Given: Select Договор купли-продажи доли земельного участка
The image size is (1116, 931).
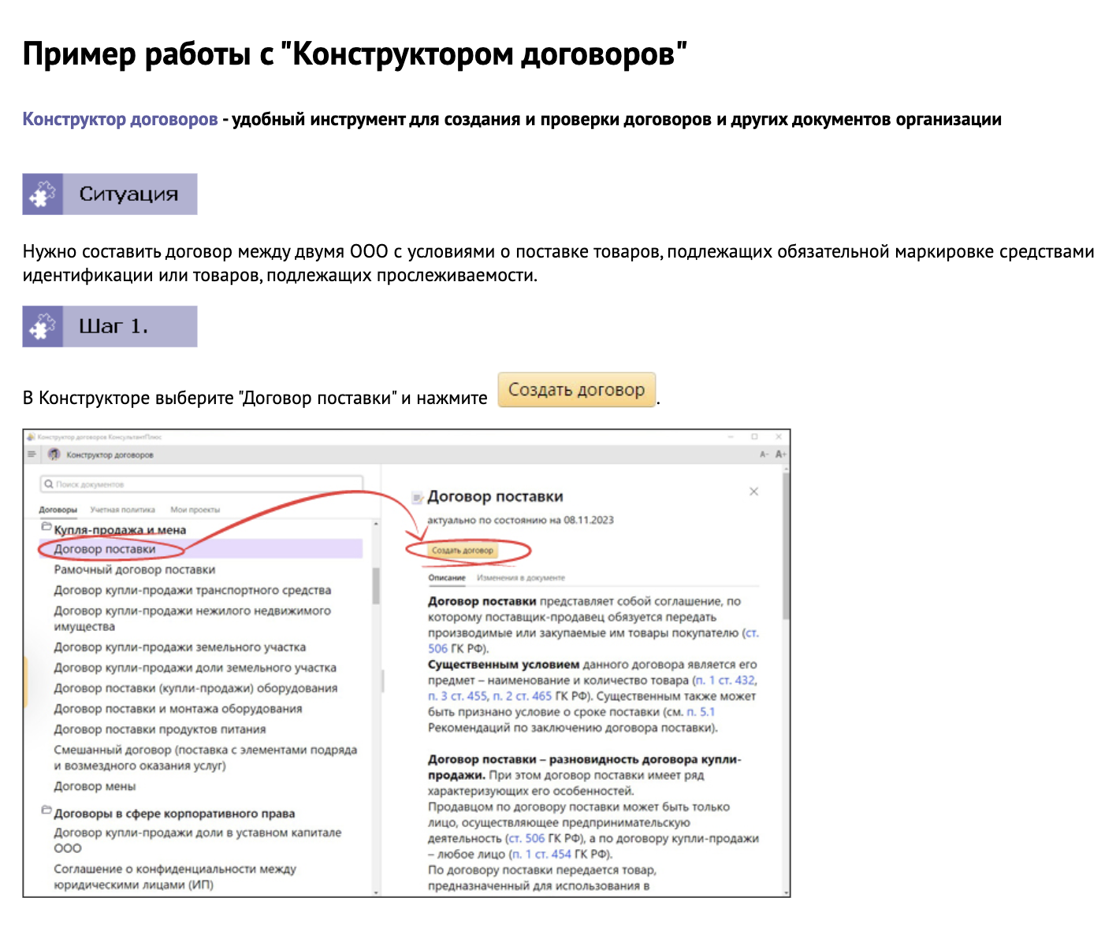Looking at the screenshot, I should [x=195, y=667].
